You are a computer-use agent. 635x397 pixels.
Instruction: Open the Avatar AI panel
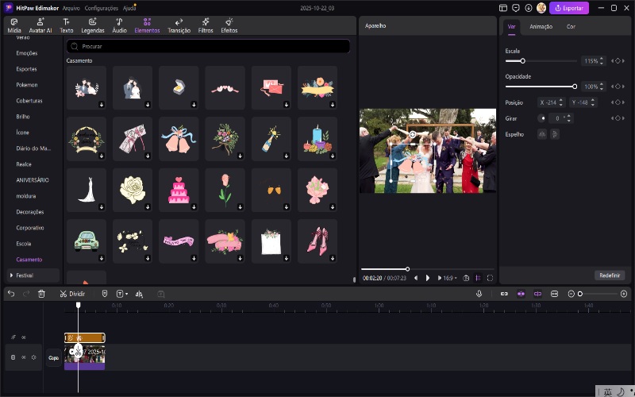point(40,25)
